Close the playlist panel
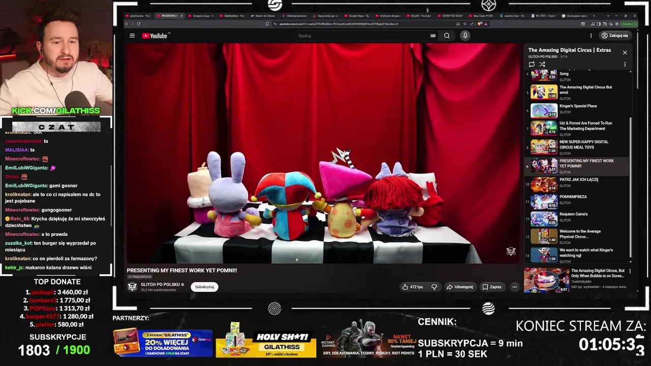651x366 pixels. [625, 52]
